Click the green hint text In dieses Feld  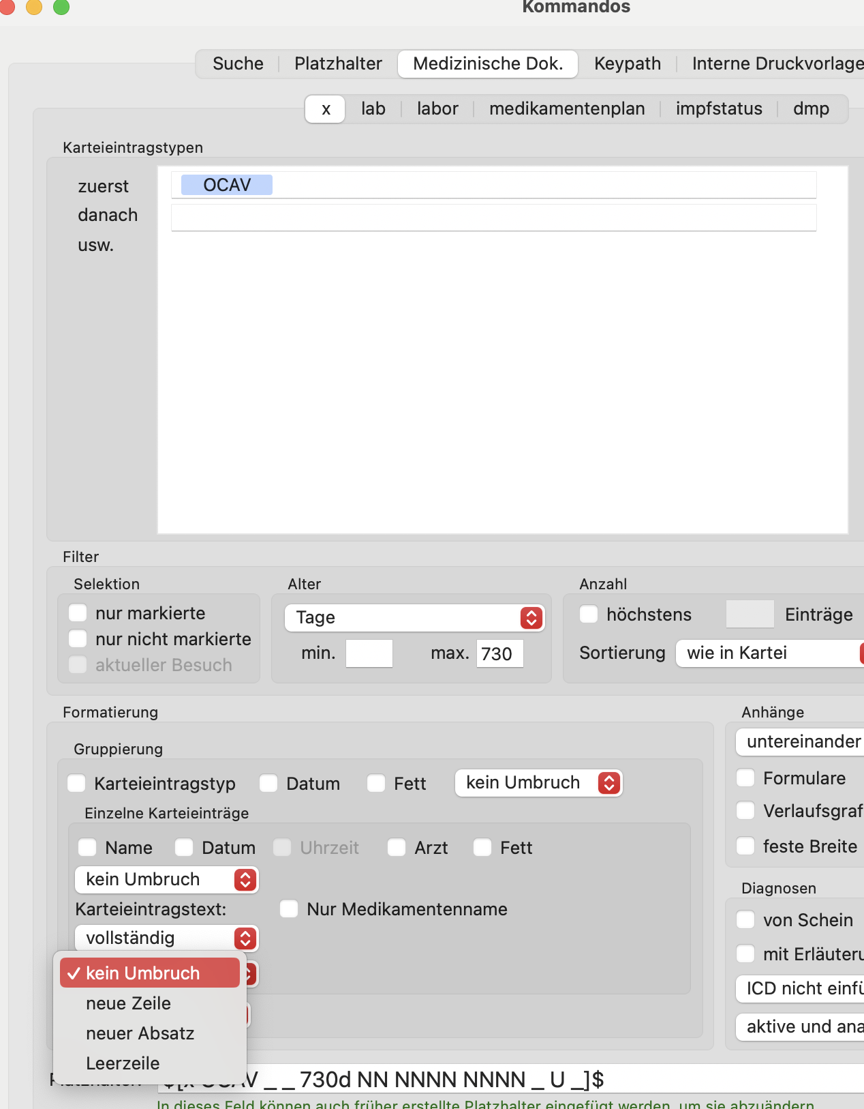485,1104
